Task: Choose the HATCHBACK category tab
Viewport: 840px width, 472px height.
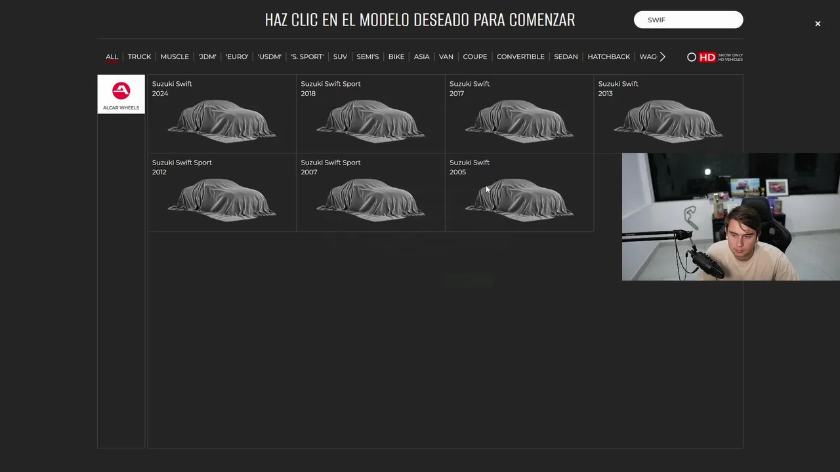Action: click(x=609, y=57)
